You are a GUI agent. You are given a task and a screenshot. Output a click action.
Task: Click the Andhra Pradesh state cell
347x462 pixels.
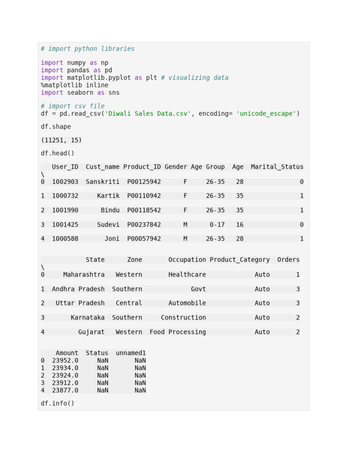78,289
